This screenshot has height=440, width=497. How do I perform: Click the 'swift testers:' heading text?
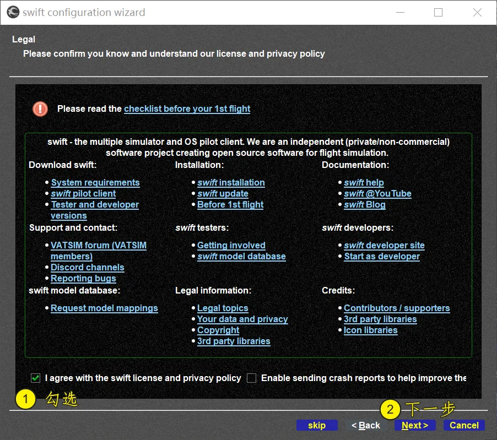[x=202, y=228]
